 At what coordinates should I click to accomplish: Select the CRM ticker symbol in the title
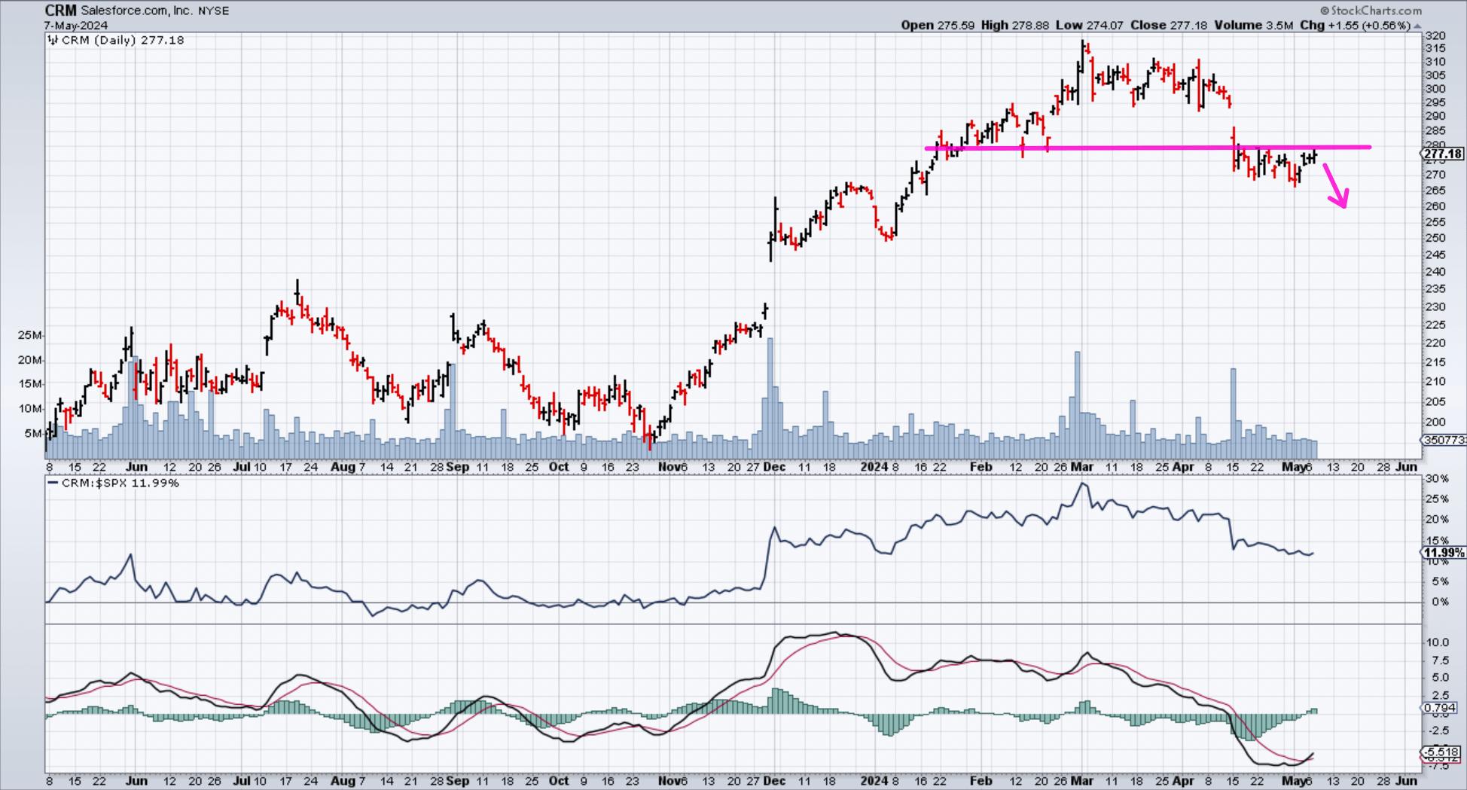(x=60, y=11)
